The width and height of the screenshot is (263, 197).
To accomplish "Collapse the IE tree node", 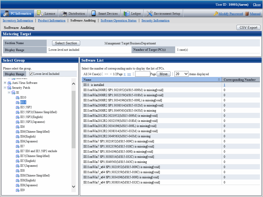I will tap(9, 92).
